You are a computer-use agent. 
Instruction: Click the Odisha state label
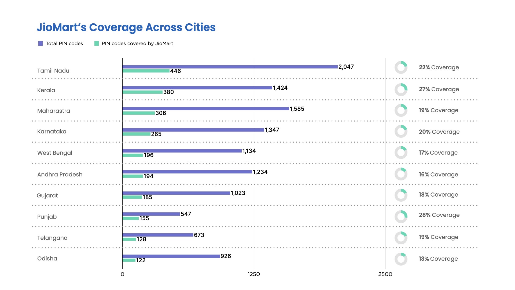click(47, 259)
